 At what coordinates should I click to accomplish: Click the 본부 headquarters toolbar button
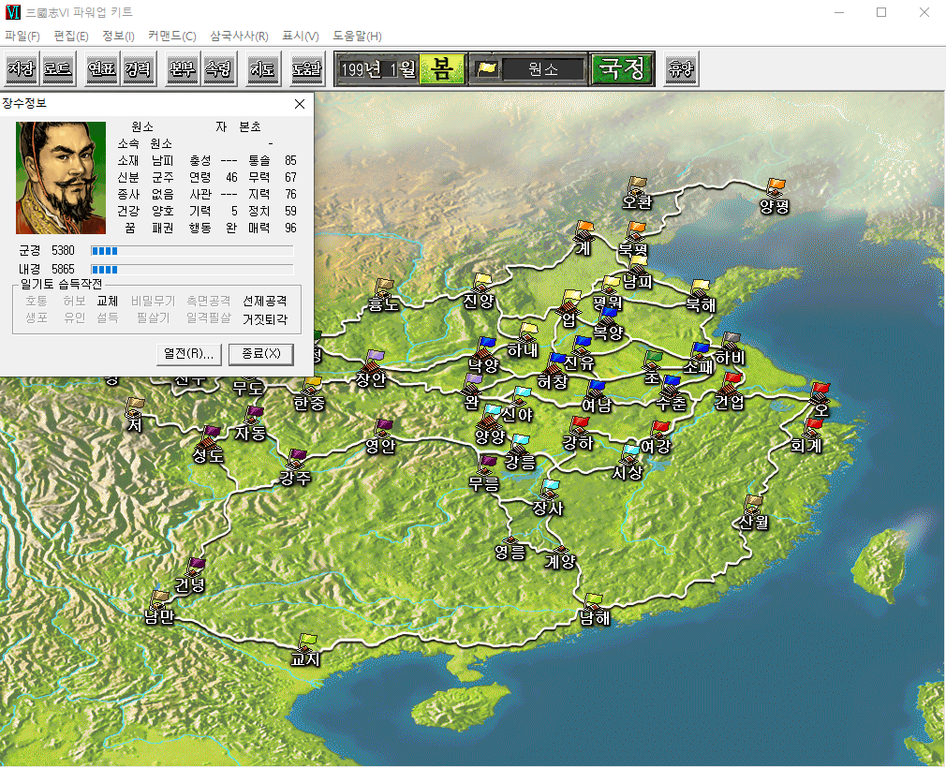(183, 68)
